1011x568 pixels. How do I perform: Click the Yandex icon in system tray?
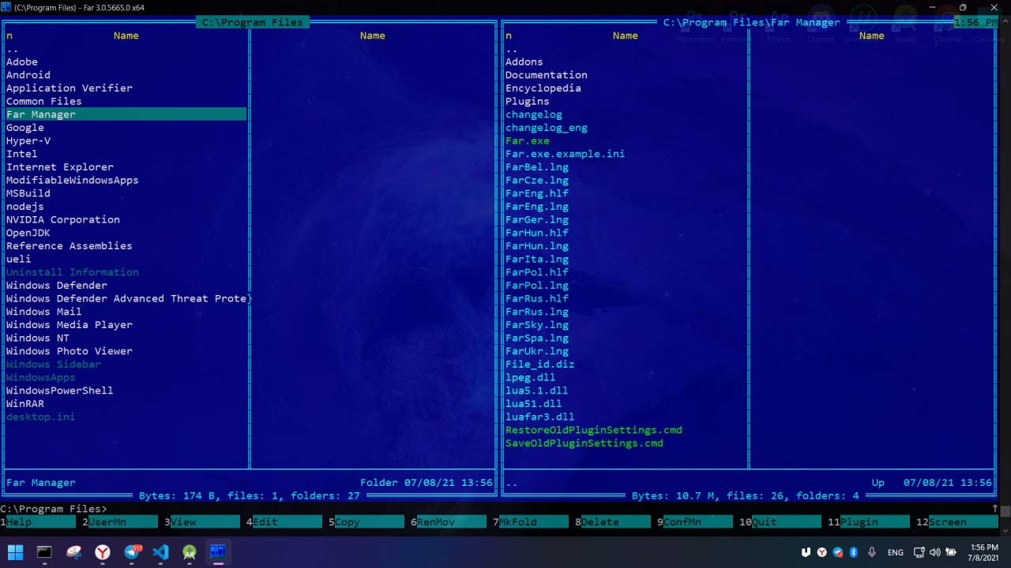coord(822,552)
